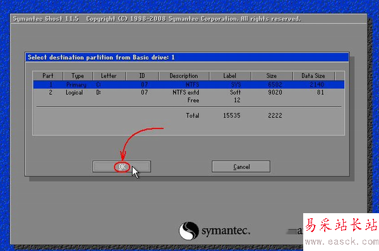Click the 9020 size value

[275, 93]
